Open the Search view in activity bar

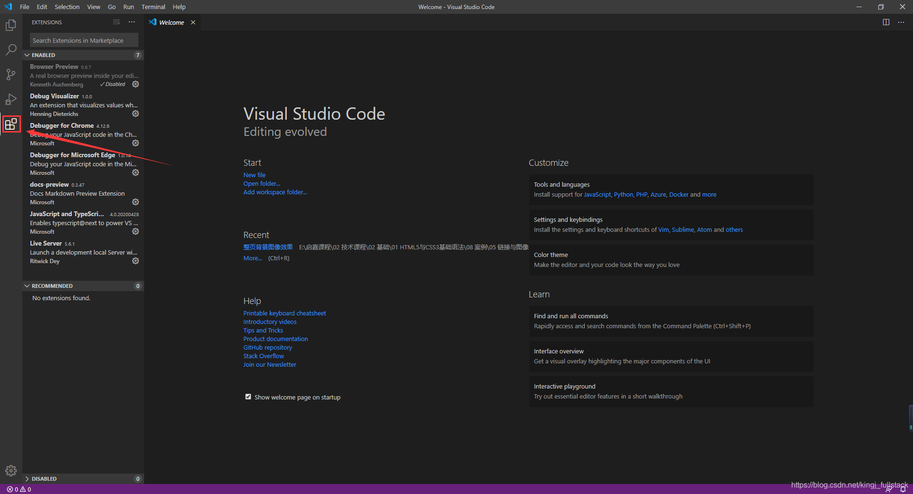[11, 50]
